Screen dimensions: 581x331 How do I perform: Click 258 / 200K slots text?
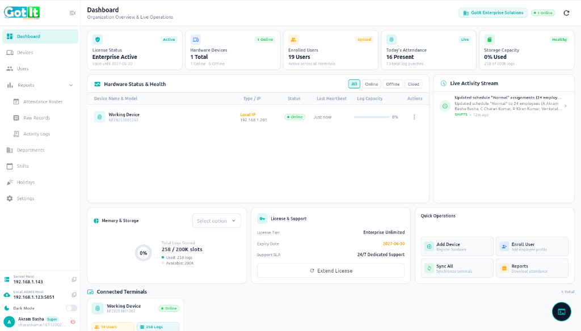pos(182,249)
